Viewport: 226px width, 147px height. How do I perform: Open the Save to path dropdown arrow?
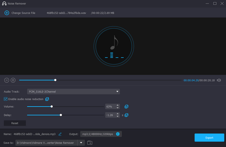point(81,143)
